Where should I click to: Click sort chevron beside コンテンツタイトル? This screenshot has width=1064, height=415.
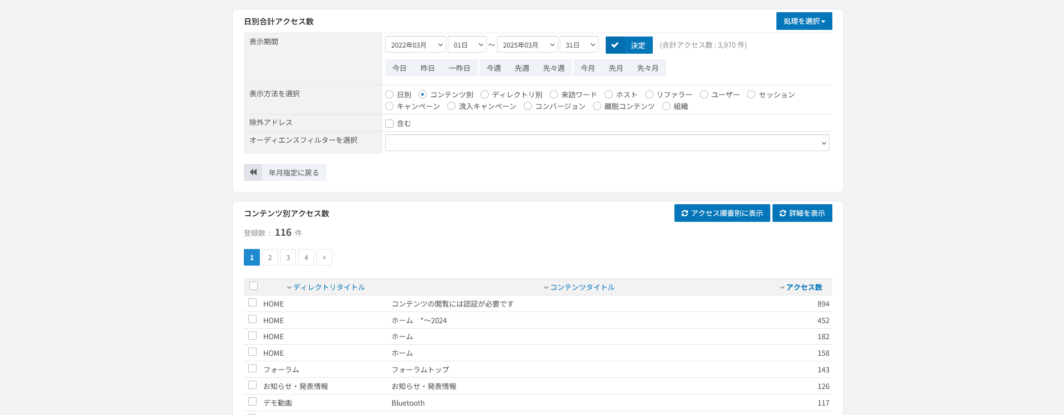click(x=546, y=288)
